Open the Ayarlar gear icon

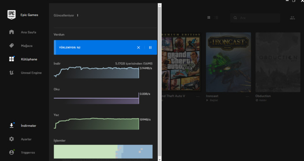pos(11,139)
